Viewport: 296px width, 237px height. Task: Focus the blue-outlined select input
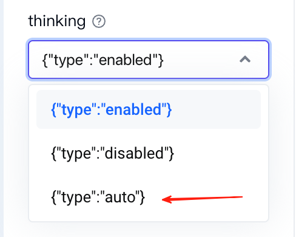click(x=149, y=60)
